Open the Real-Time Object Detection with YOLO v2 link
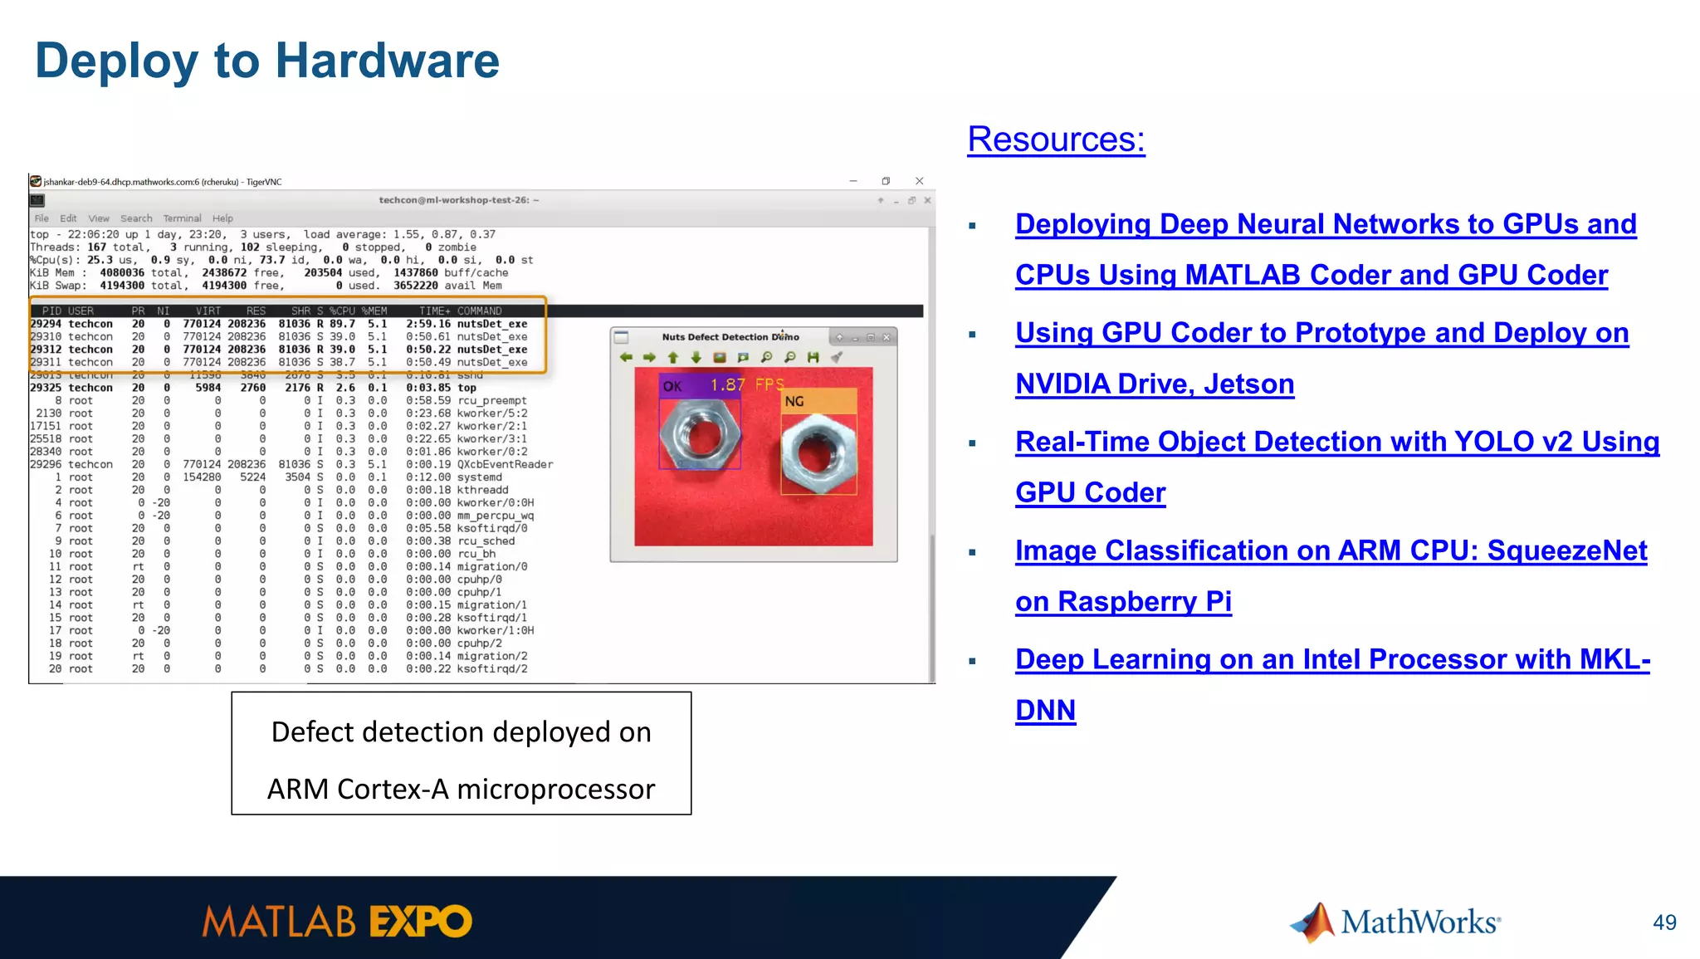The width and height of the screenshot is (1700, 959). (x=1336, y=442)
